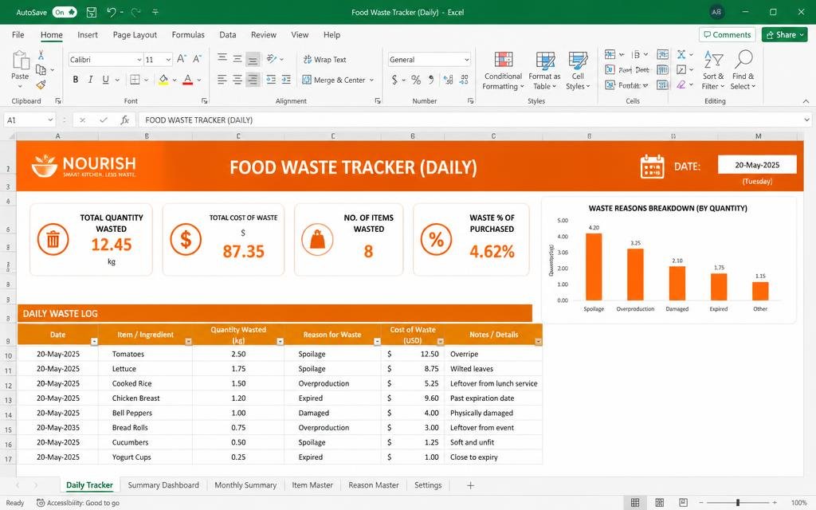Center text horizontally
The width and height of the screenshot is (816, 510).
point(237,80)
